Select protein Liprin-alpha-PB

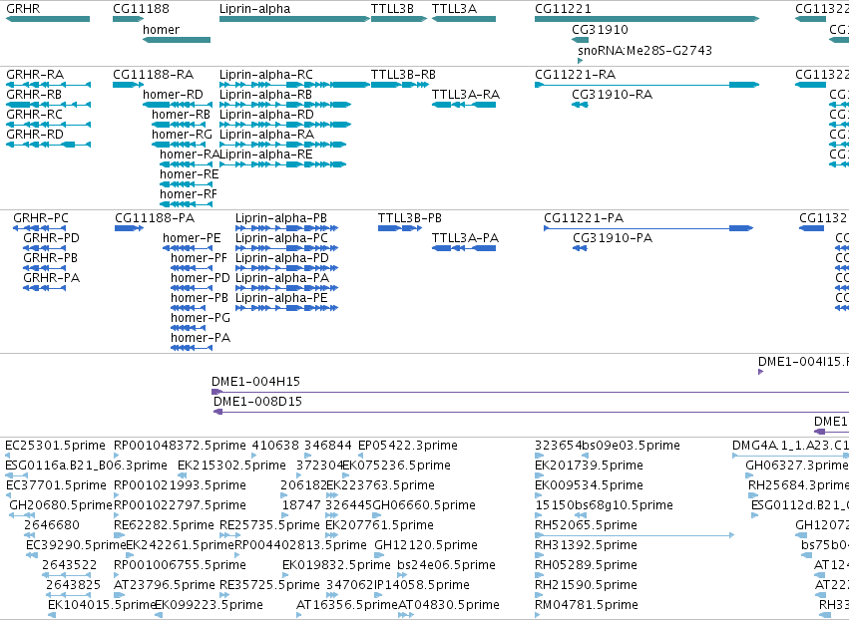point(287,228)
